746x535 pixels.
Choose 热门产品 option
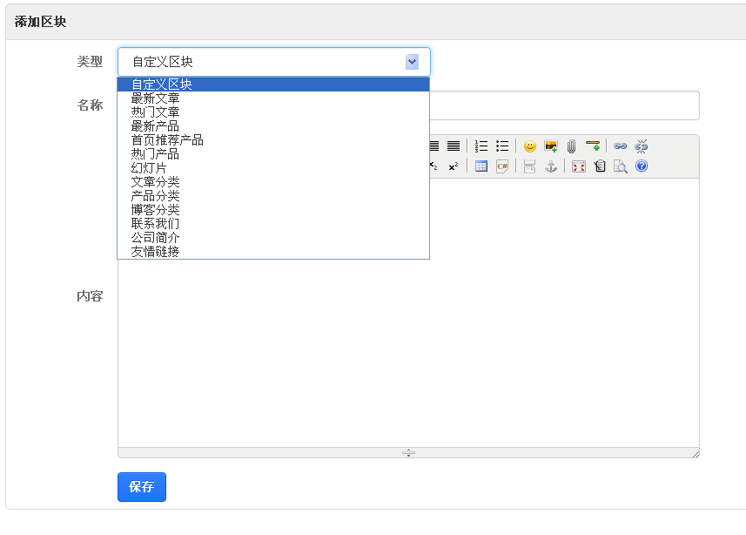click(x=273, y=154)
